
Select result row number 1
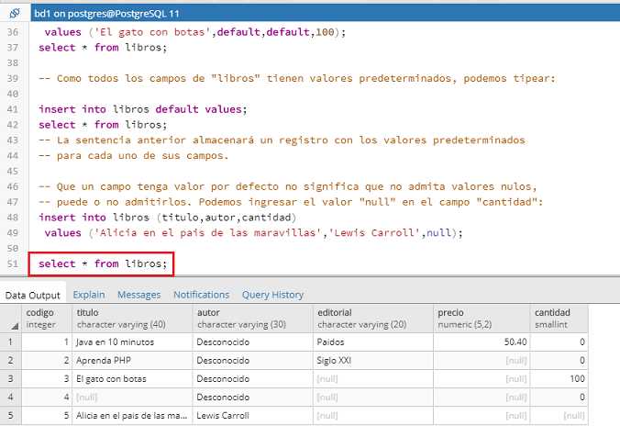[x=11, y=342]
